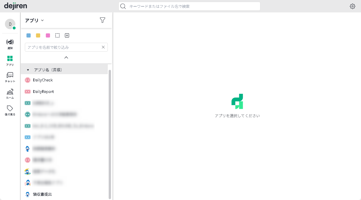The width and height of the screenshot is (361, 200).
Task: Toggle the pink color filter
Action: [x=48, y=35]
